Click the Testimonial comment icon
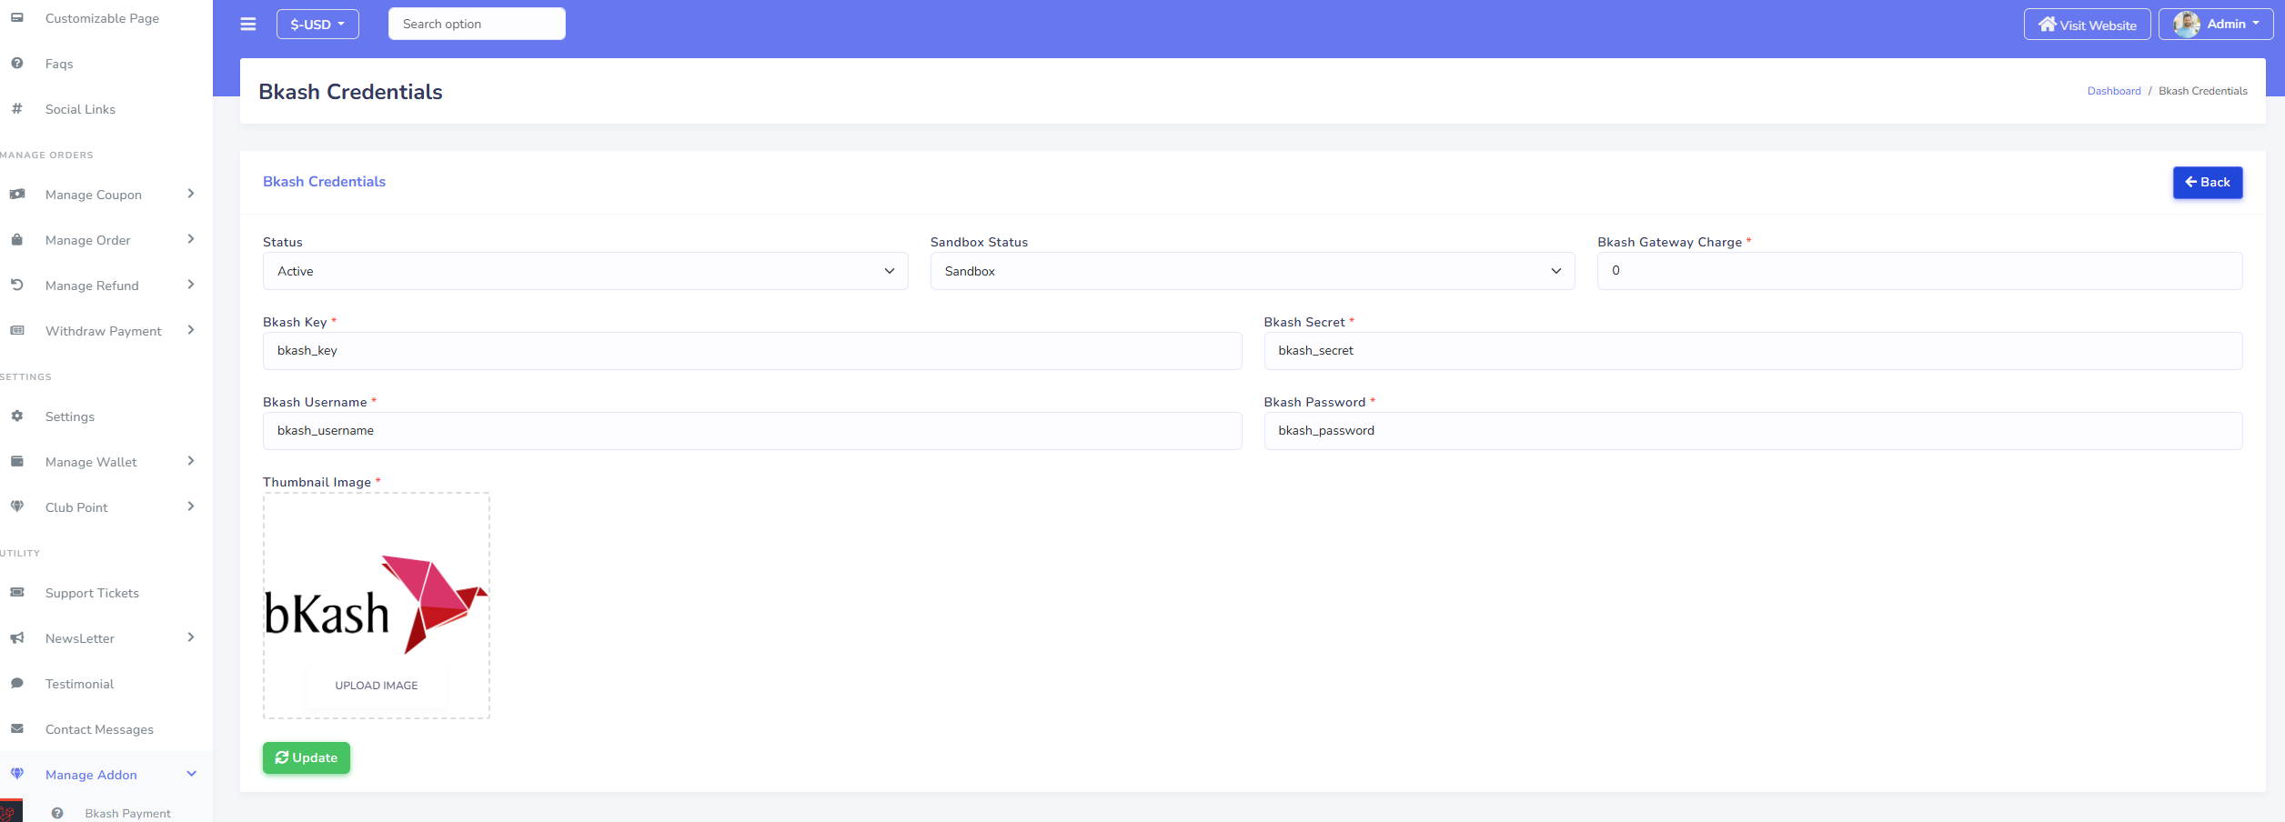This screenshot has width=2285, height=822. pos(17,683)
